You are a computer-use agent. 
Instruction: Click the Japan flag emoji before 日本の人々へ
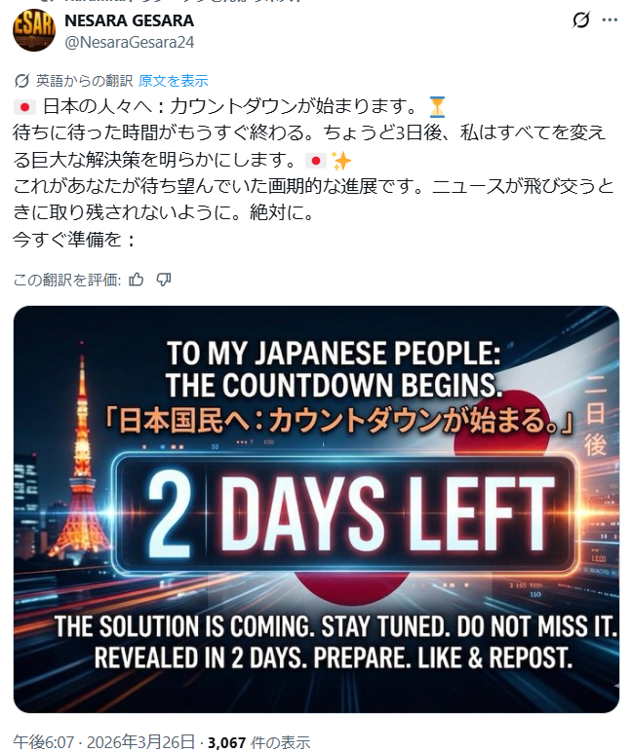[24, 107]
